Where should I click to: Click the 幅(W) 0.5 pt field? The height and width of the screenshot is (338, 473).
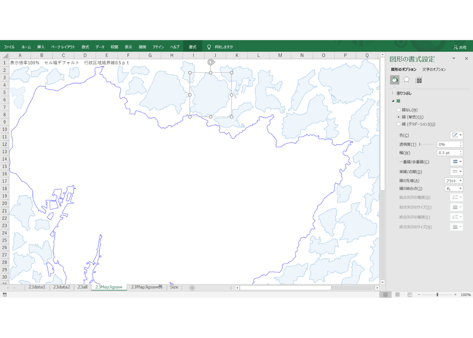coord(447,153)
